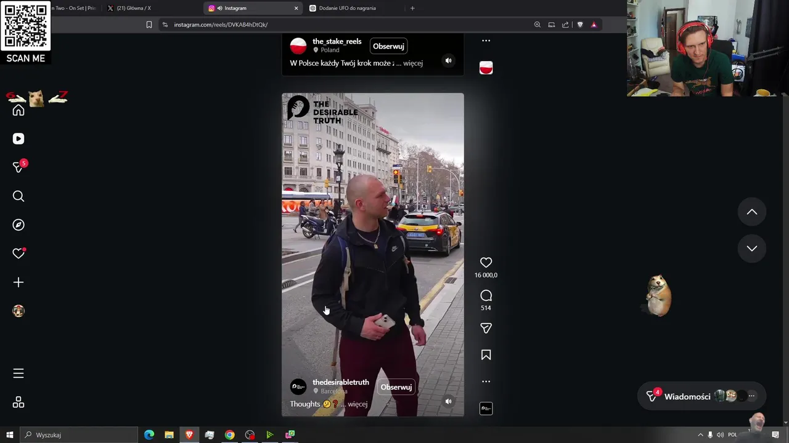Open the media cast icon in address bar
Screen dimensions: 789x443
552,25
